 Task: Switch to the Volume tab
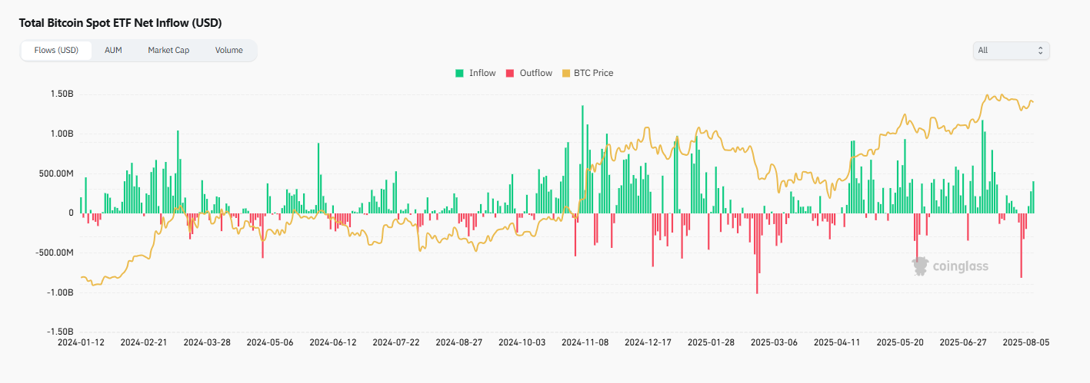(229, 51)
